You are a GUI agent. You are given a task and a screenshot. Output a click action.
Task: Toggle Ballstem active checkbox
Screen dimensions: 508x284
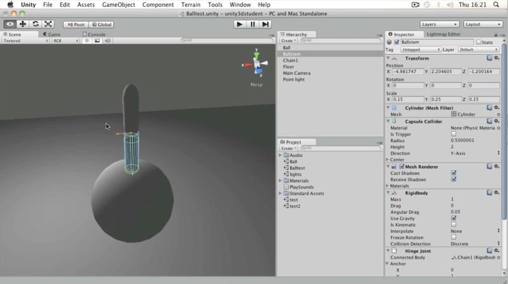tap(396, 42)
